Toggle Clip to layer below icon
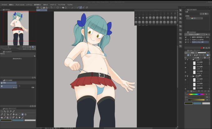 [188, 55]
